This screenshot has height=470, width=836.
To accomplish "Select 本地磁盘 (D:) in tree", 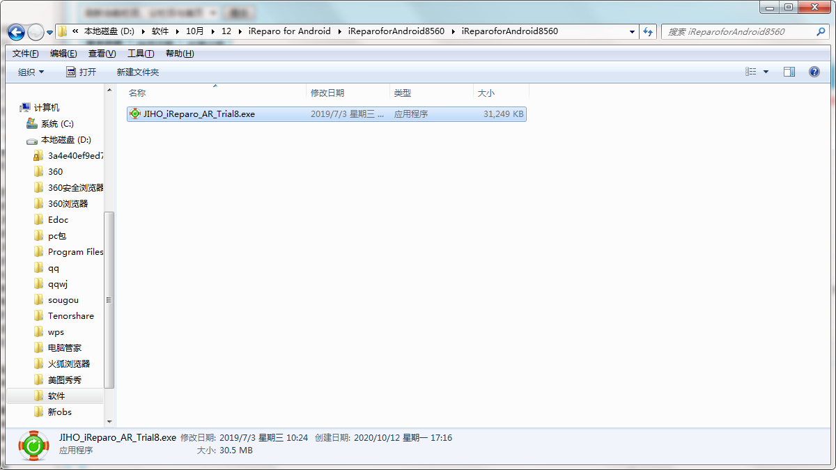I will 66,139.
